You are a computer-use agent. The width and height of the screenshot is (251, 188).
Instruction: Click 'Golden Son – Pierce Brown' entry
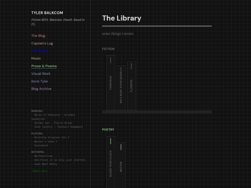(52, 123)
